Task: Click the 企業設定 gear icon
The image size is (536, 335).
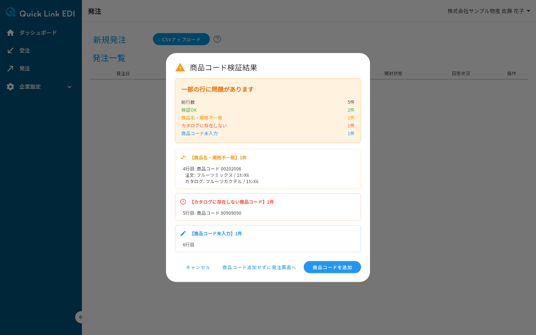Action: [10, 87]
